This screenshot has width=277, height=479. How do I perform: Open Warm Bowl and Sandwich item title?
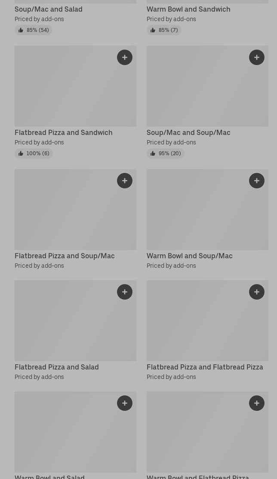(x=188, y=9)
